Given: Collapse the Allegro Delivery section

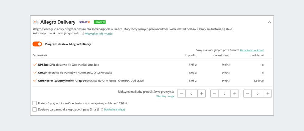Looking at the screenshot, I should pyautogui.click(x=269, y=22).
